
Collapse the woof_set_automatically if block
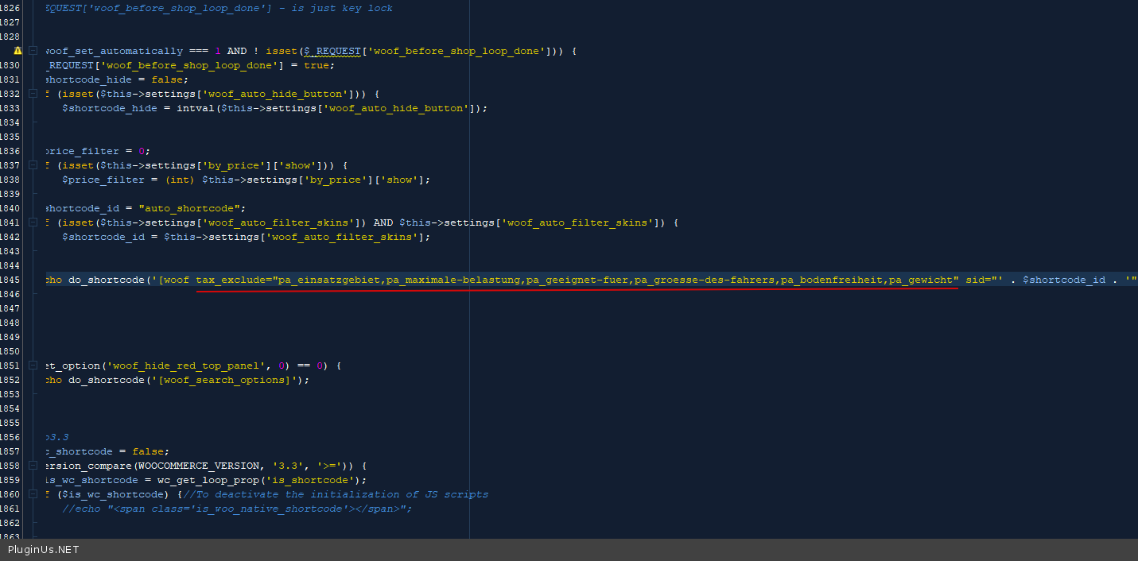pos(33,51)
